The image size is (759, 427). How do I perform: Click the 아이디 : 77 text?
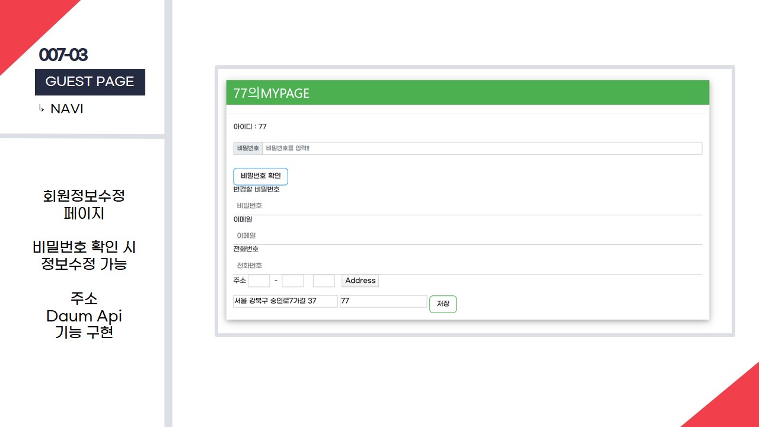250,127
